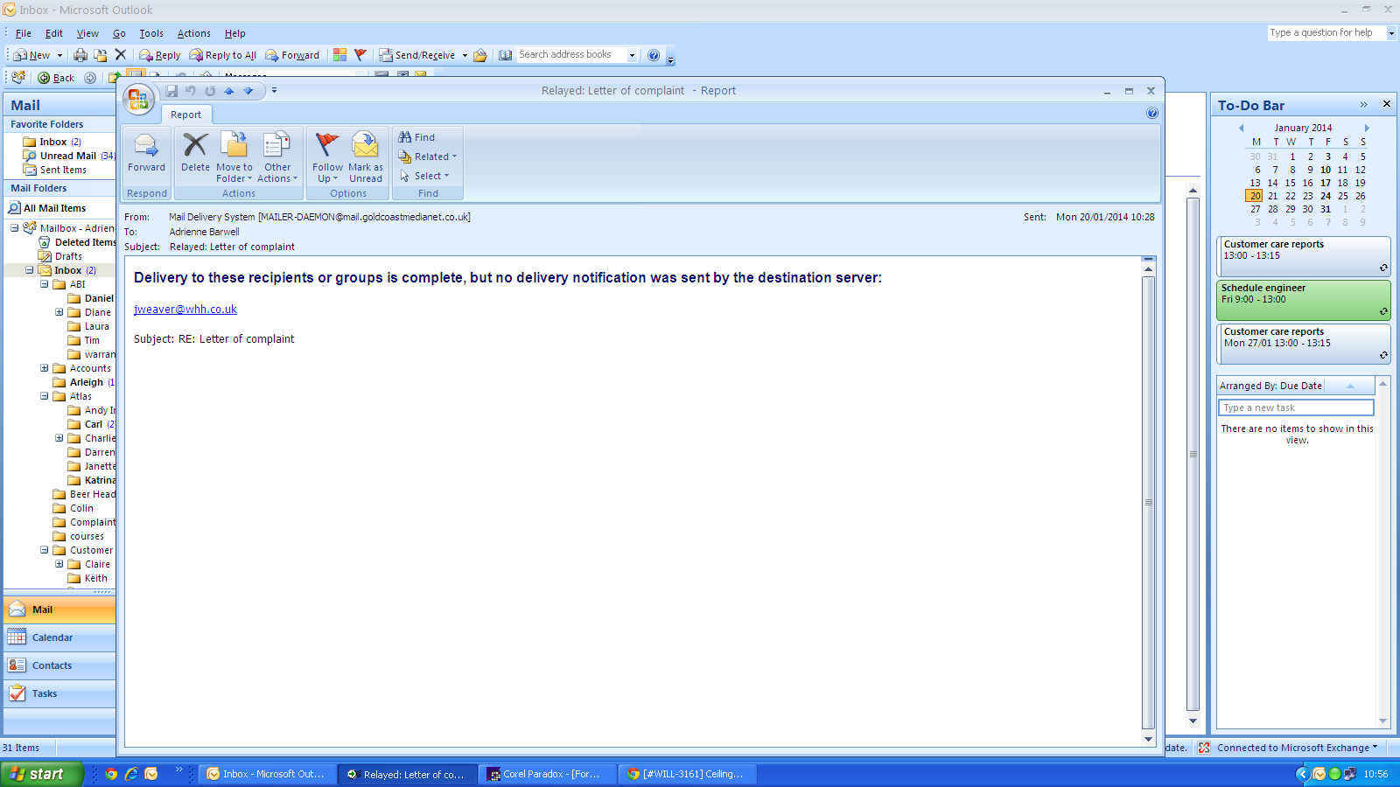1400x787 pixels.
Task: Switch to the Calendar pane
Action: click(x=59, y=637)
